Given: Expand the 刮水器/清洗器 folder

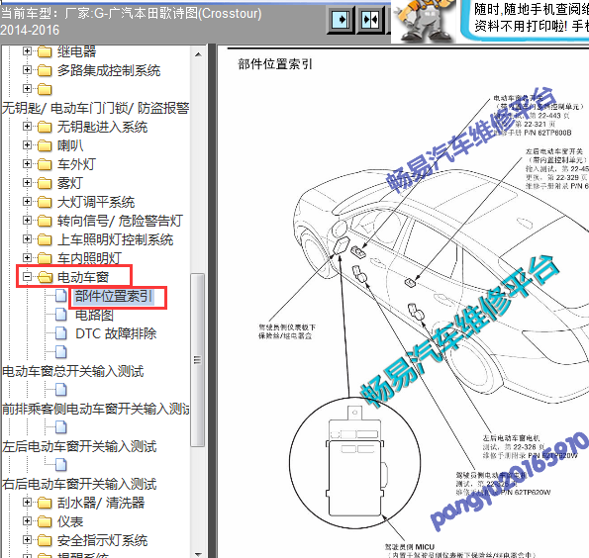Looking at the screenshot, I should tap(27, 502).
